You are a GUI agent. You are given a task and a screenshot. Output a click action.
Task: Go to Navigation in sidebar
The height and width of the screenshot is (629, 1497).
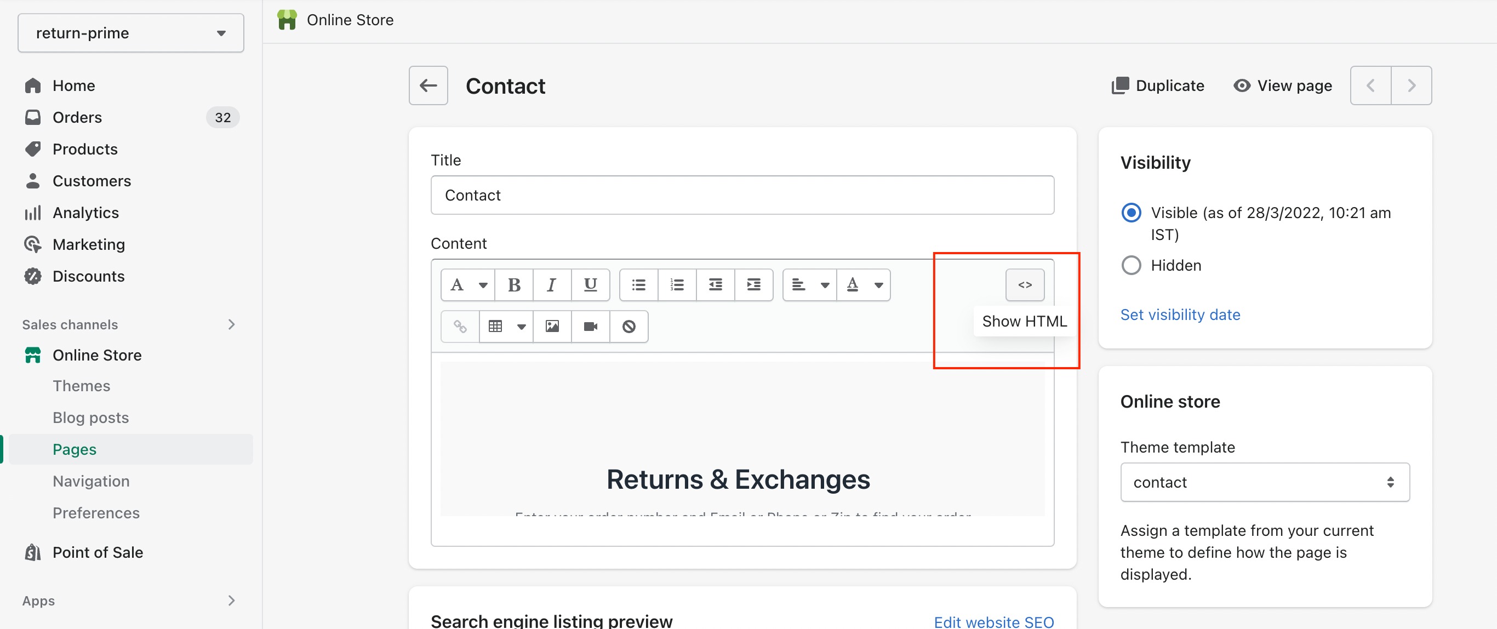(92, 482)
